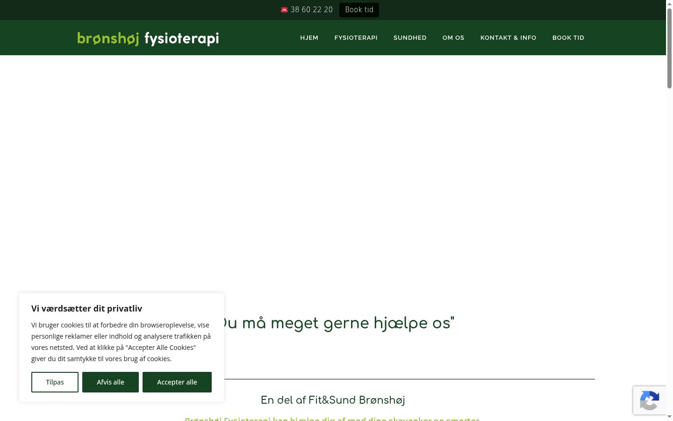Open the brønshøj fysioterapi logo homepage
This screenshot has width=673, height=421.
tap(148, 38)
